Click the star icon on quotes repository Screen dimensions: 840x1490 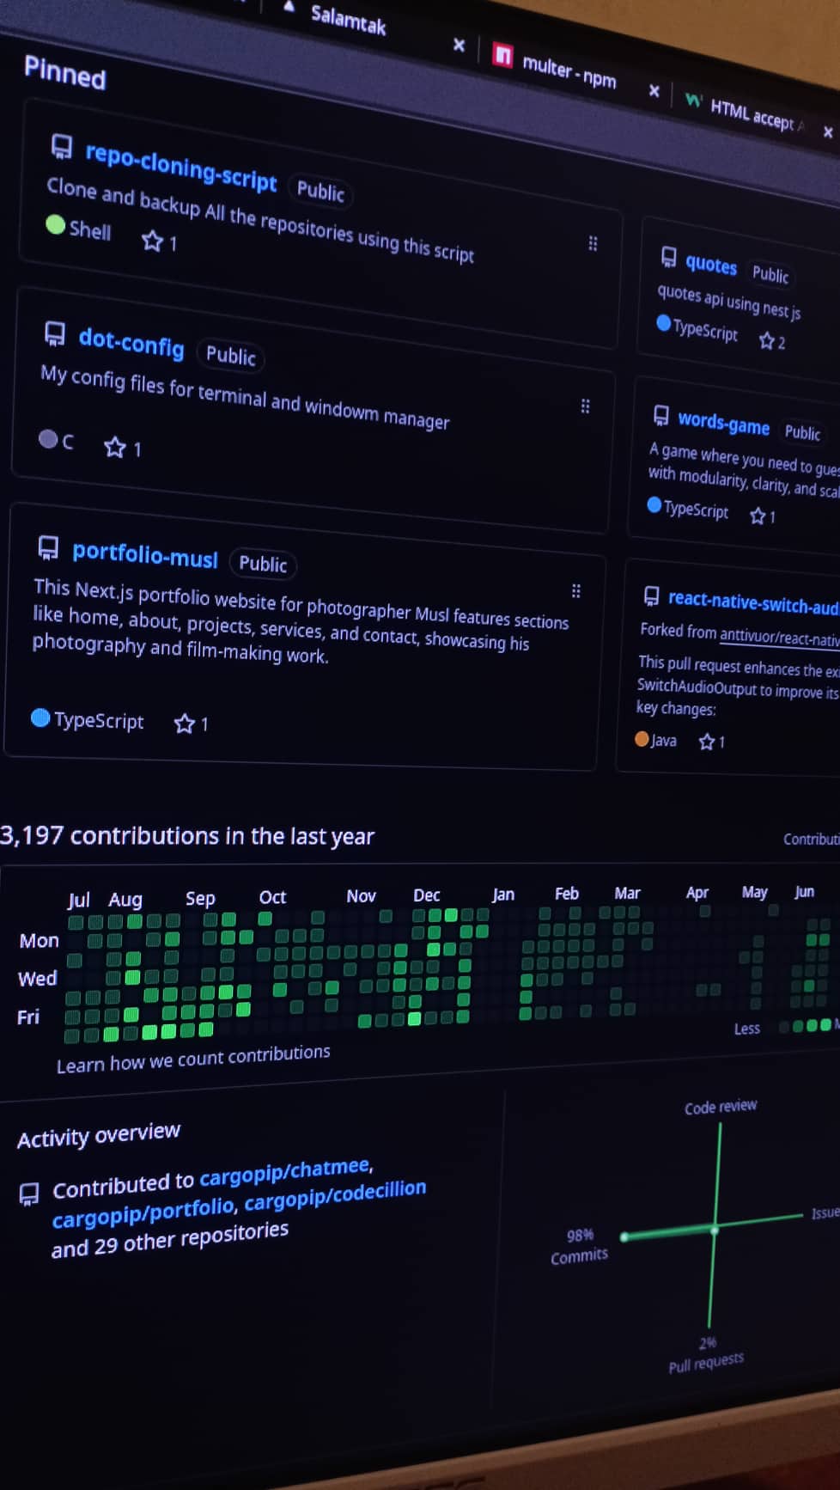point(766,341)
